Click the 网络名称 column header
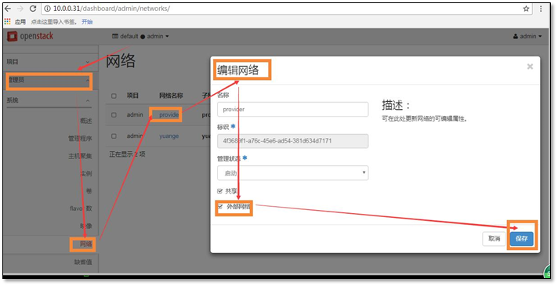Image resolution: width=558 pixels, height=286 pixels. (x=171, y=96)
